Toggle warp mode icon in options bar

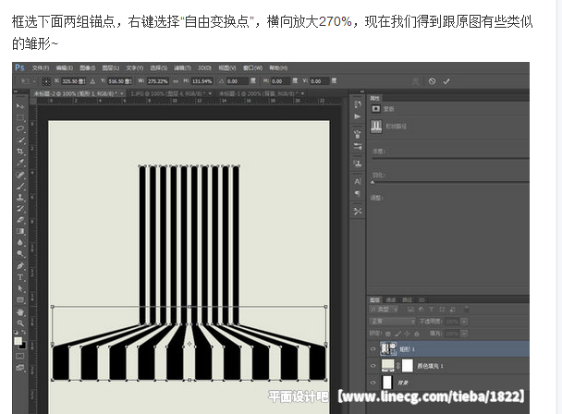pyautogui.click(x=415, y=81)
